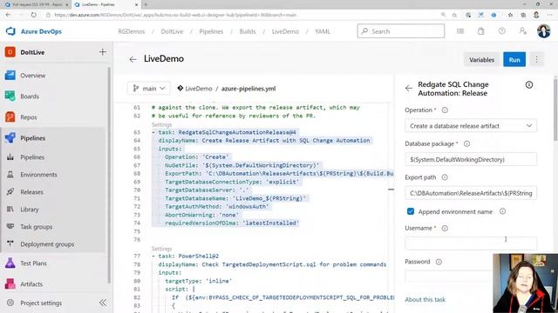The height and width of the screenshot is (313, 558).
Task: Click the Run button
Action: click(514, 60)
